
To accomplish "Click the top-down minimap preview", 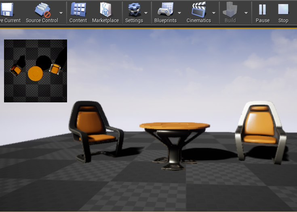I will coord(36,71).
